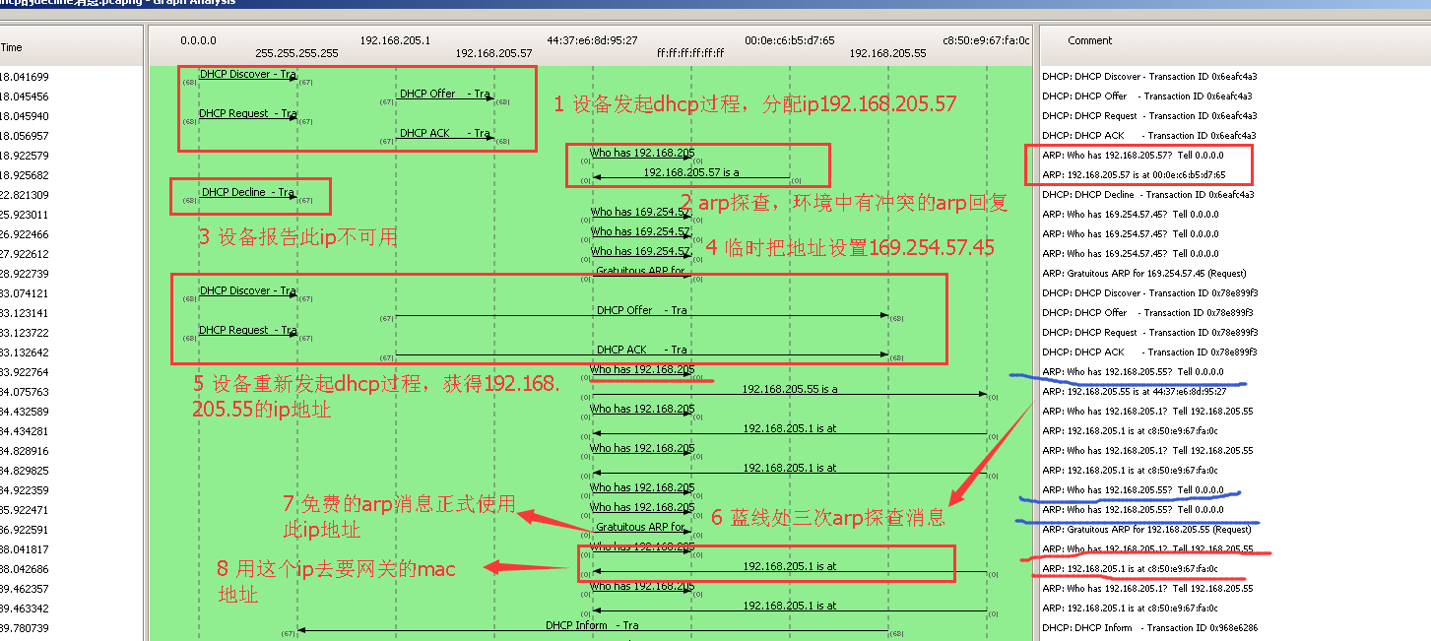The width and height of the screenshot is (1431, 641).
Task: Click comment DHCP Discover Transaction ID 0x6eafc4a3
Action: [x=1149, y=77]
